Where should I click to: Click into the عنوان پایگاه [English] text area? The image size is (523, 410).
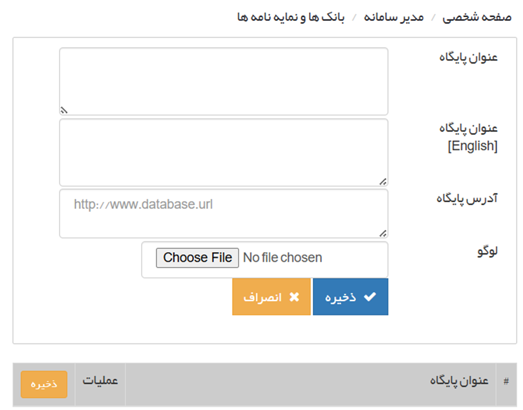tap(223, 152)
